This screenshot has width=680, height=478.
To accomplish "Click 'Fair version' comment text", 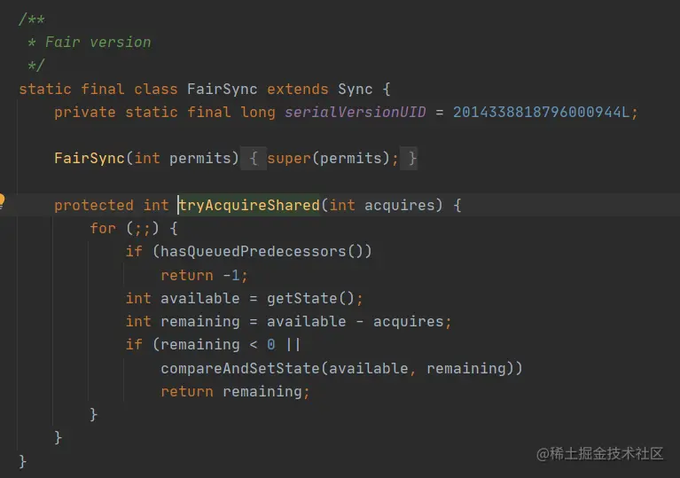I will [98, 42].
